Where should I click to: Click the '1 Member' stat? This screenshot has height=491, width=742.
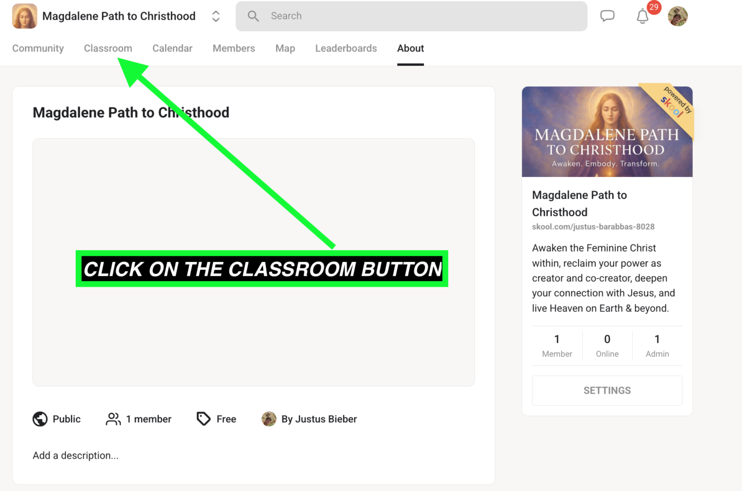(557, 346)
